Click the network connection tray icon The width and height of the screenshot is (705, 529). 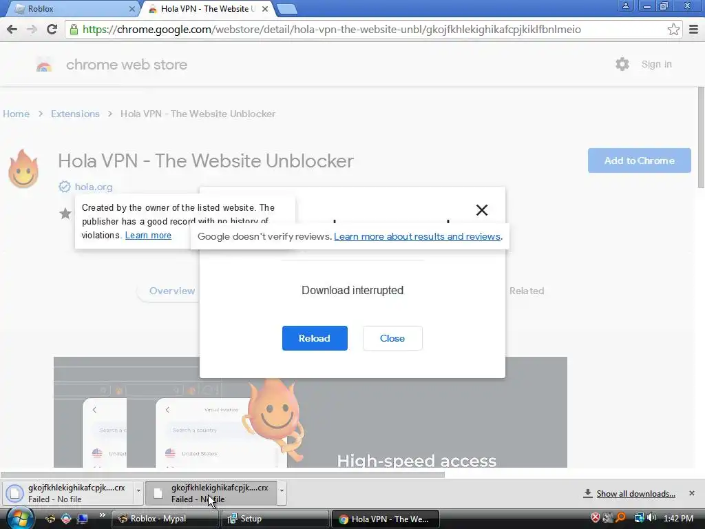coord(639,518)
